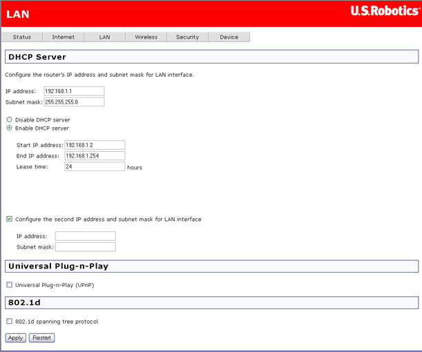Image resolution: width=422 pixels, height=352 pixels.
Task: Click the Apply button
Action: 16,338
